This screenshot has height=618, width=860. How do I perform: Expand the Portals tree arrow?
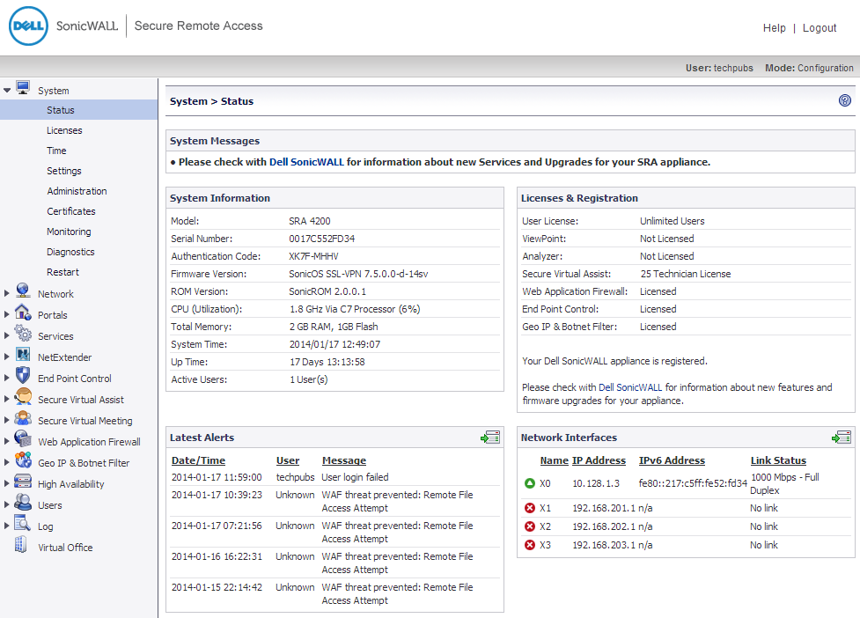pos(6,314)
